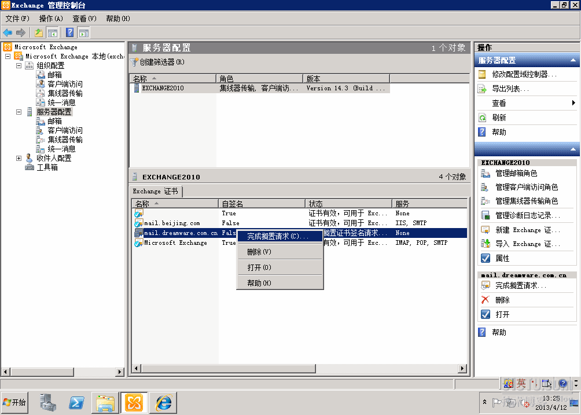Select 工具箱 in the console tree
This screenshot has width=581, height=415.
[x=47, y=167]
